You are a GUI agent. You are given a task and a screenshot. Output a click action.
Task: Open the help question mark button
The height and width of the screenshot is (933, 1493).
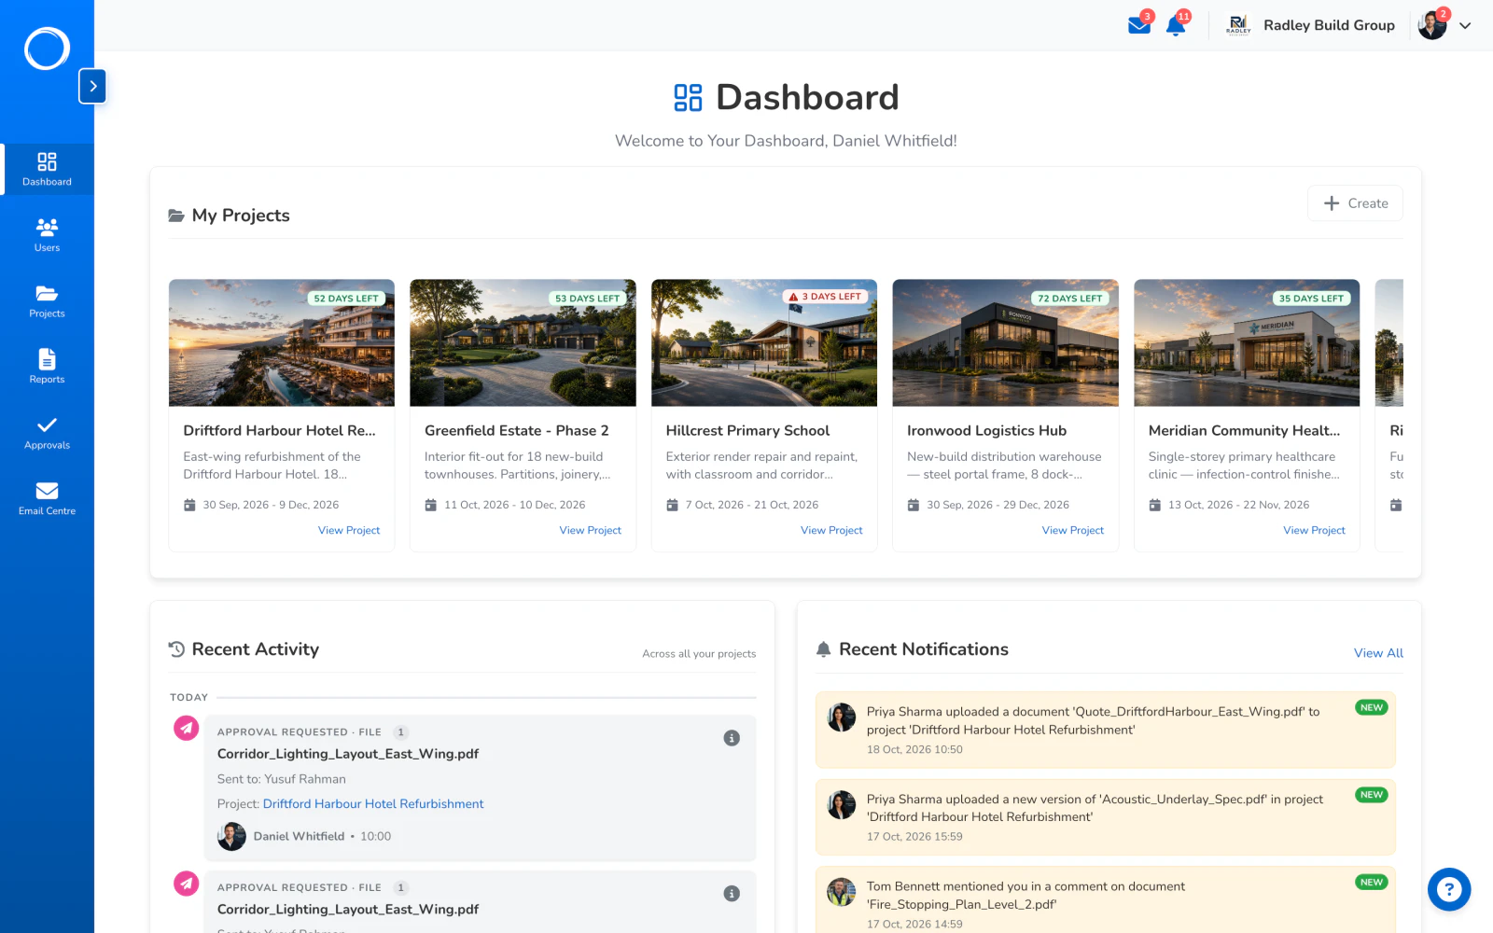(x=1449, y=889)
